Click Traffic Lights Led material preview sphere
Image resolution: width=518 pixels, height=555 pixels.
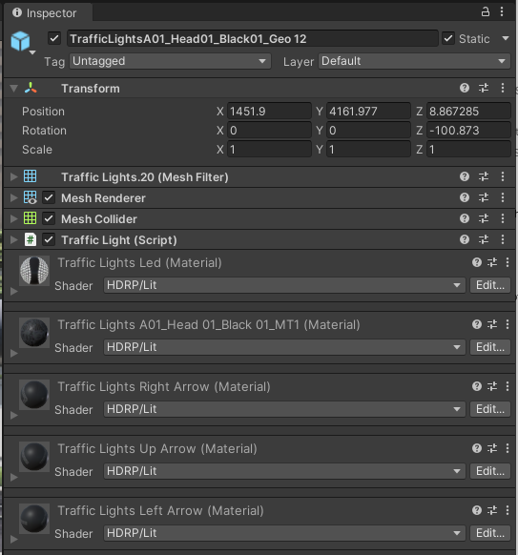click(x=34, y=271)
